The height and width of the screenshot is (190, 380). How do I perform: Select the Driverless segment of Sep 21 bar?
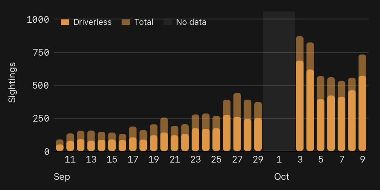[x=175, y=143]
